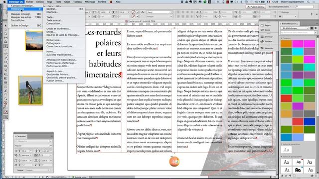
Task: Switch library to grid view
Action: point(312,28)
